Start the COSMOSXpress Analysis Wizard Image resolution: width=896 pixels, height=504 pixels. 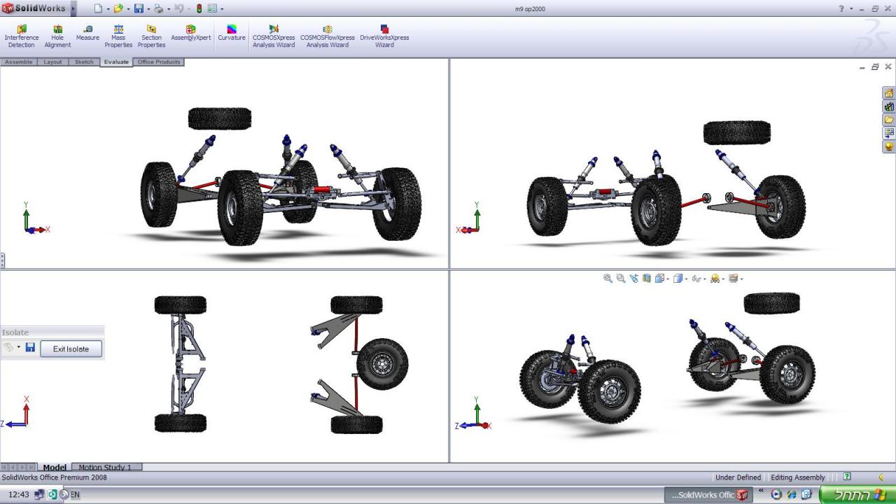click(x=274, y=36)
